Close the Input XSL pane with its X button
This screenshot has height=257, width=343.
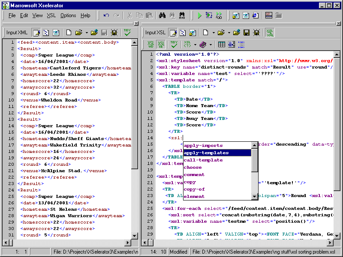pos(338,24)
